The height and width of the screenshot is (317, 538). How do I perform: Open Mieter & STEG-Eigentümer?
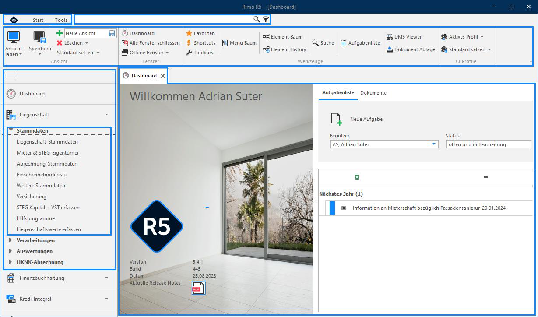pyautogui.click(x=48, y=153)
